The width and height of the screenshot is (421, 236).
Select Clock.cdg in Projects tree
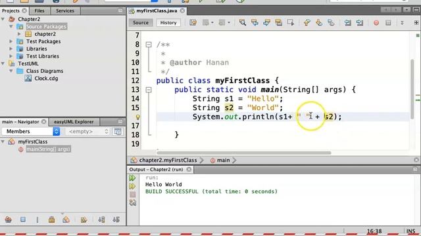[46, 79]
